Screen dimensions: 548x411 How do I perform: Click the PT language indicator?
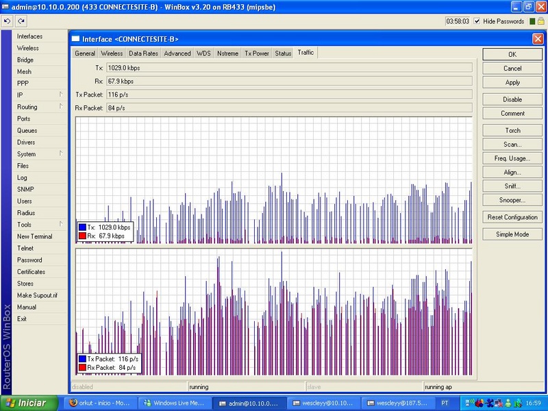445,403
